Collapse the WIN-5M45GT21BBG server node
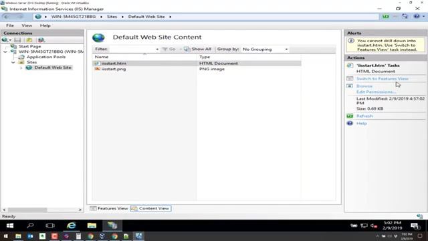This screenshot has height=241, width=428. coord(5,52)
